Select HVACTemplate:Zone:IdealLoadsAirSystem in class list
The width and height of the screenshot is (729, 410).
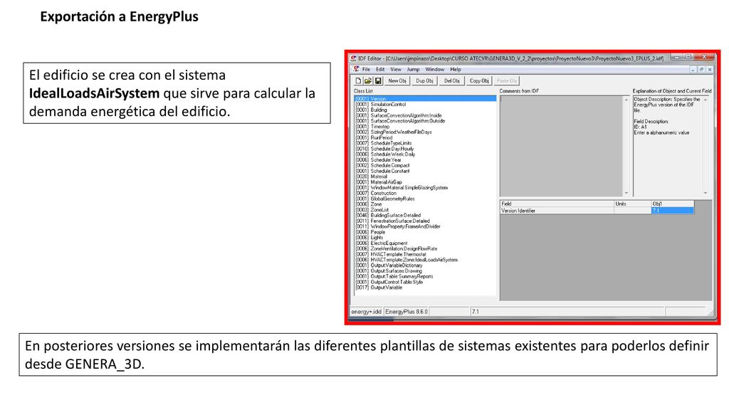[407, 260]
